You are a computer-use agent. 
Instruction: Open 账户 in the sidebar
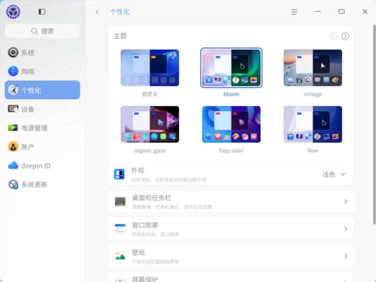42,146
